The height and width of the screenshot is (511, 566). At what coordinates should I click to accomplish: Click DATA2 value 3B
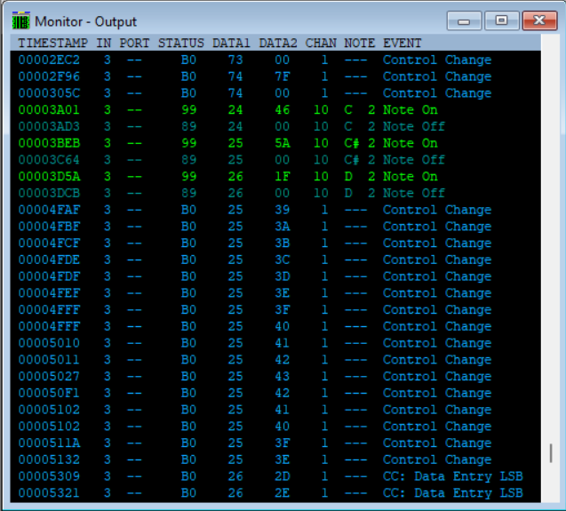(282, 243)
